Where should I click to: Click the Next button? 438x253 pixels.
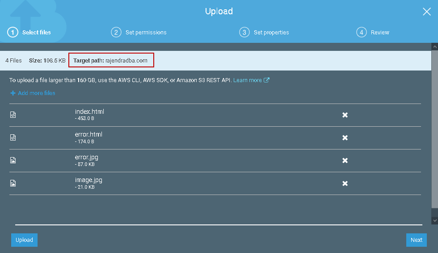[416, 240]
